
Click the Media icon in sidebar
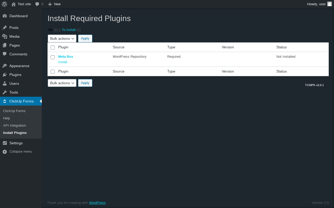(x=5, y=36)
